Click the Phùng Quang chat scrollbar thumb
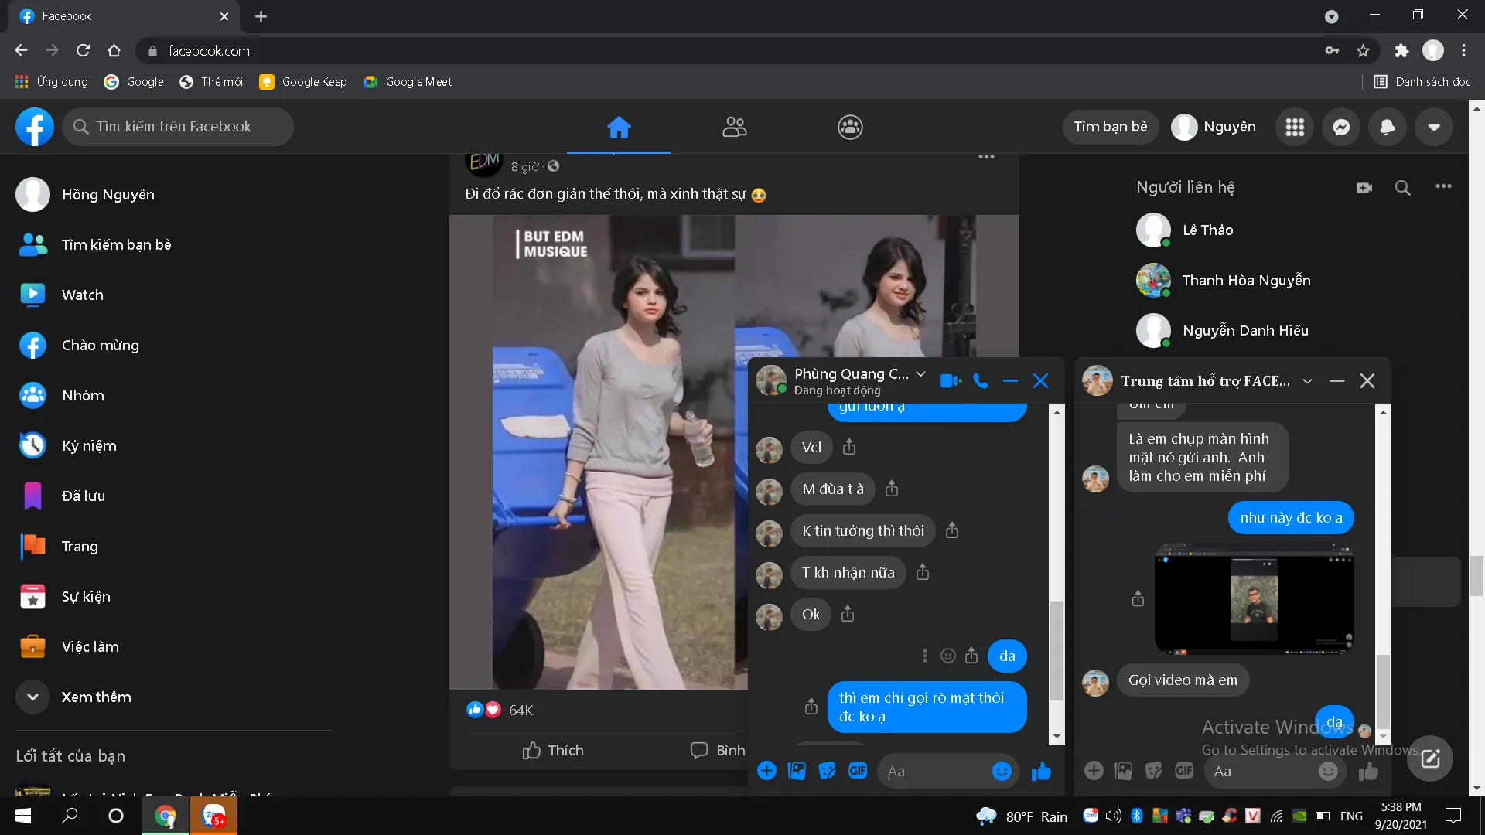Image resolution: width=1485 pixels, height=835 pixels. (1057, 649)
